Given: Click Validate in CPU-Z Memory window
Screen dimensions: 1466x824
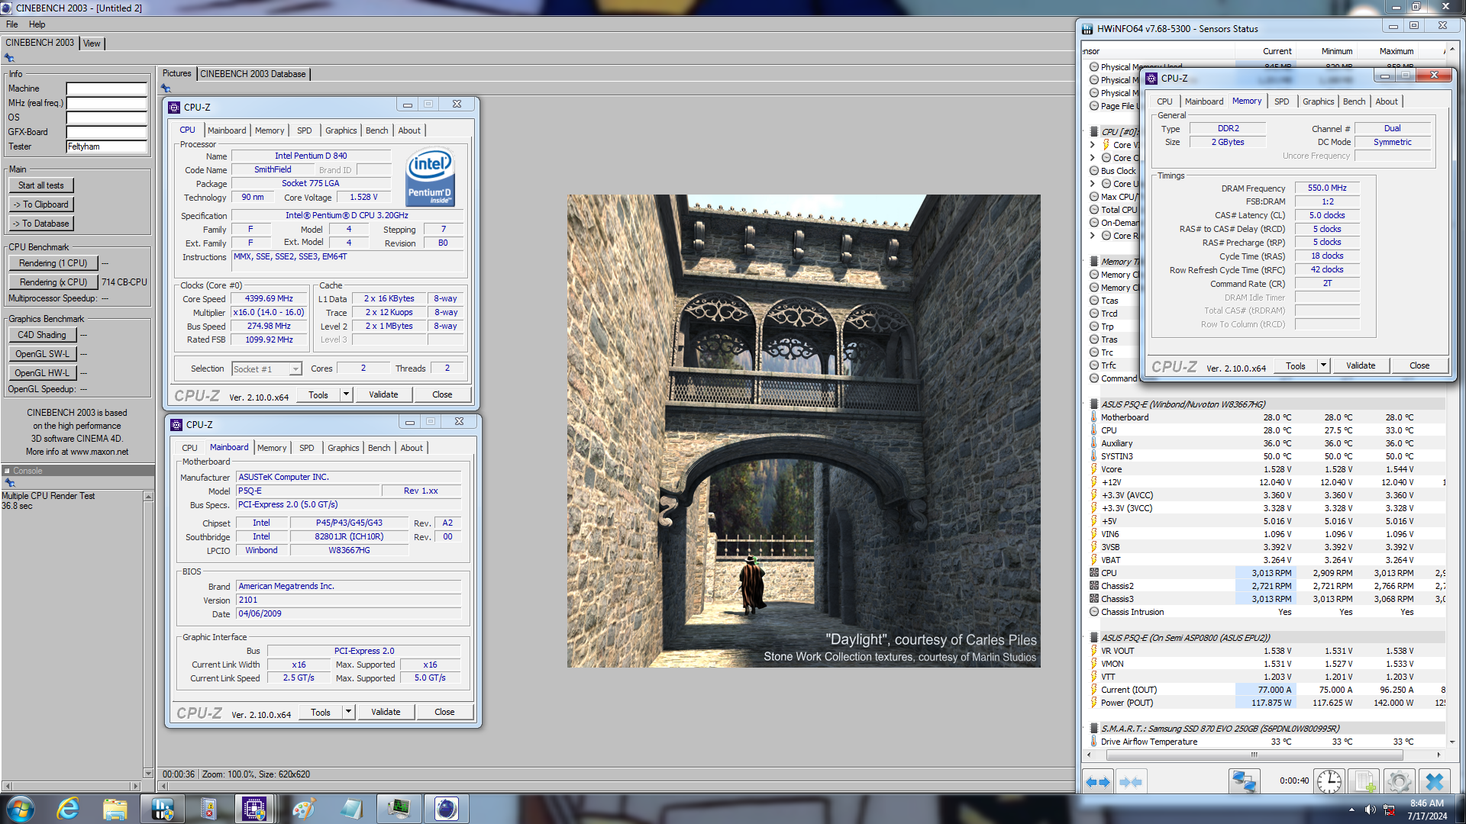Looking at the screenshot, I should [x=1360, y=365].
